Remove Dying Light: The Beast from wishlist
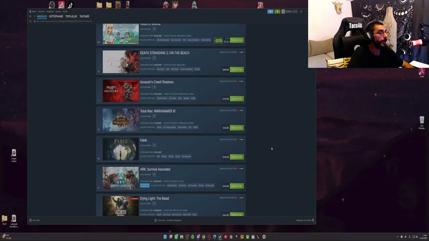Screen dimensions: 429x241 coord(241,198)
